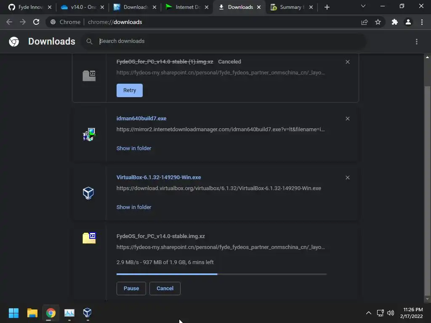The height and width of the screenshot is (323, 431).
Task: Click the scrollbar up arrow
Action: pos(427,57)
